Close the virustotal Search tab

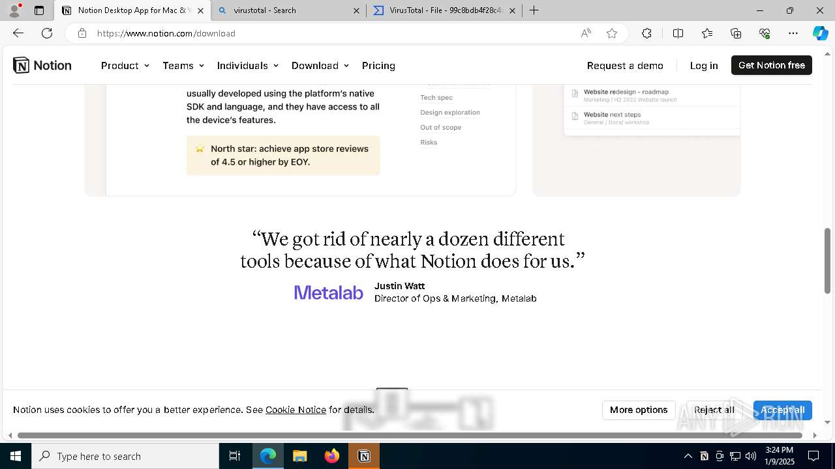click(x=356, y=10)
